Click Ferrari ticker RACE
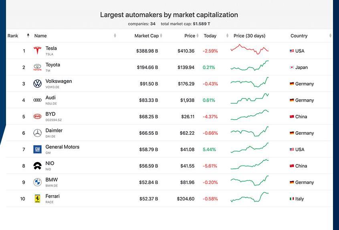This screenshot has width=339, height=230. click(x=49, y=202)
